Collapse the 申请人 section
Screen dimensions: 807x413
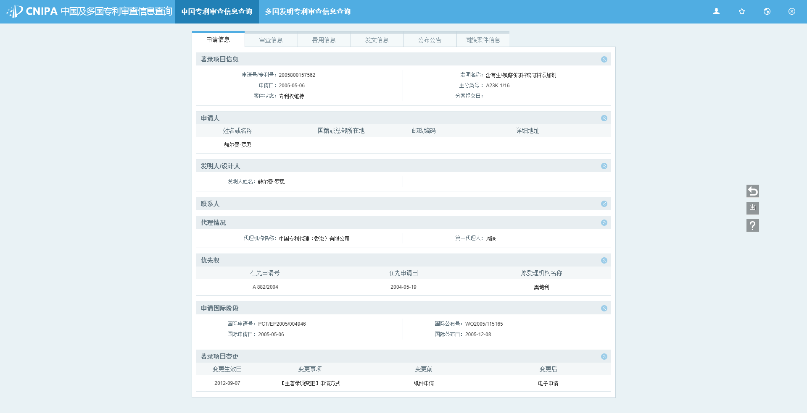[x=604, y=118]
